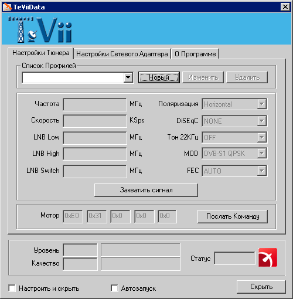
Task: Click the Удалить button
Action: pyautogui.click(x=247, y=77)
